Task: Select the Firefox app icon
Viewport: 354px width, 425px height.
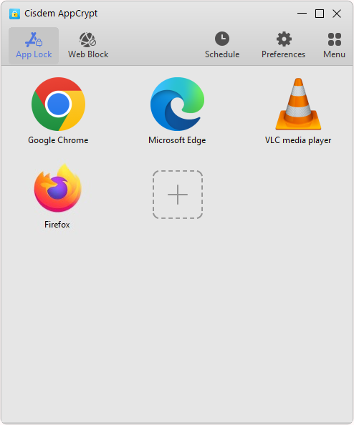Action: [x=57, y=188]
